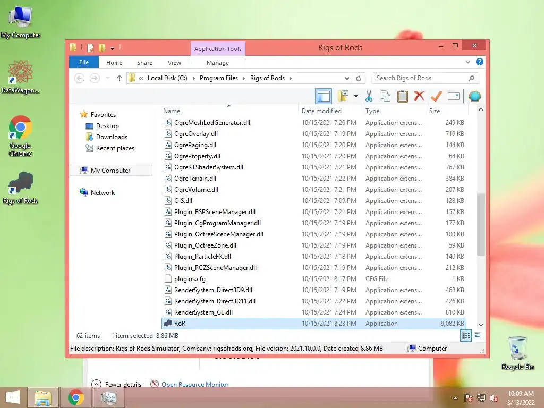544x408 pixels.
Task: Click the Cut scissors toolbar icon
Action: [369, 96]
